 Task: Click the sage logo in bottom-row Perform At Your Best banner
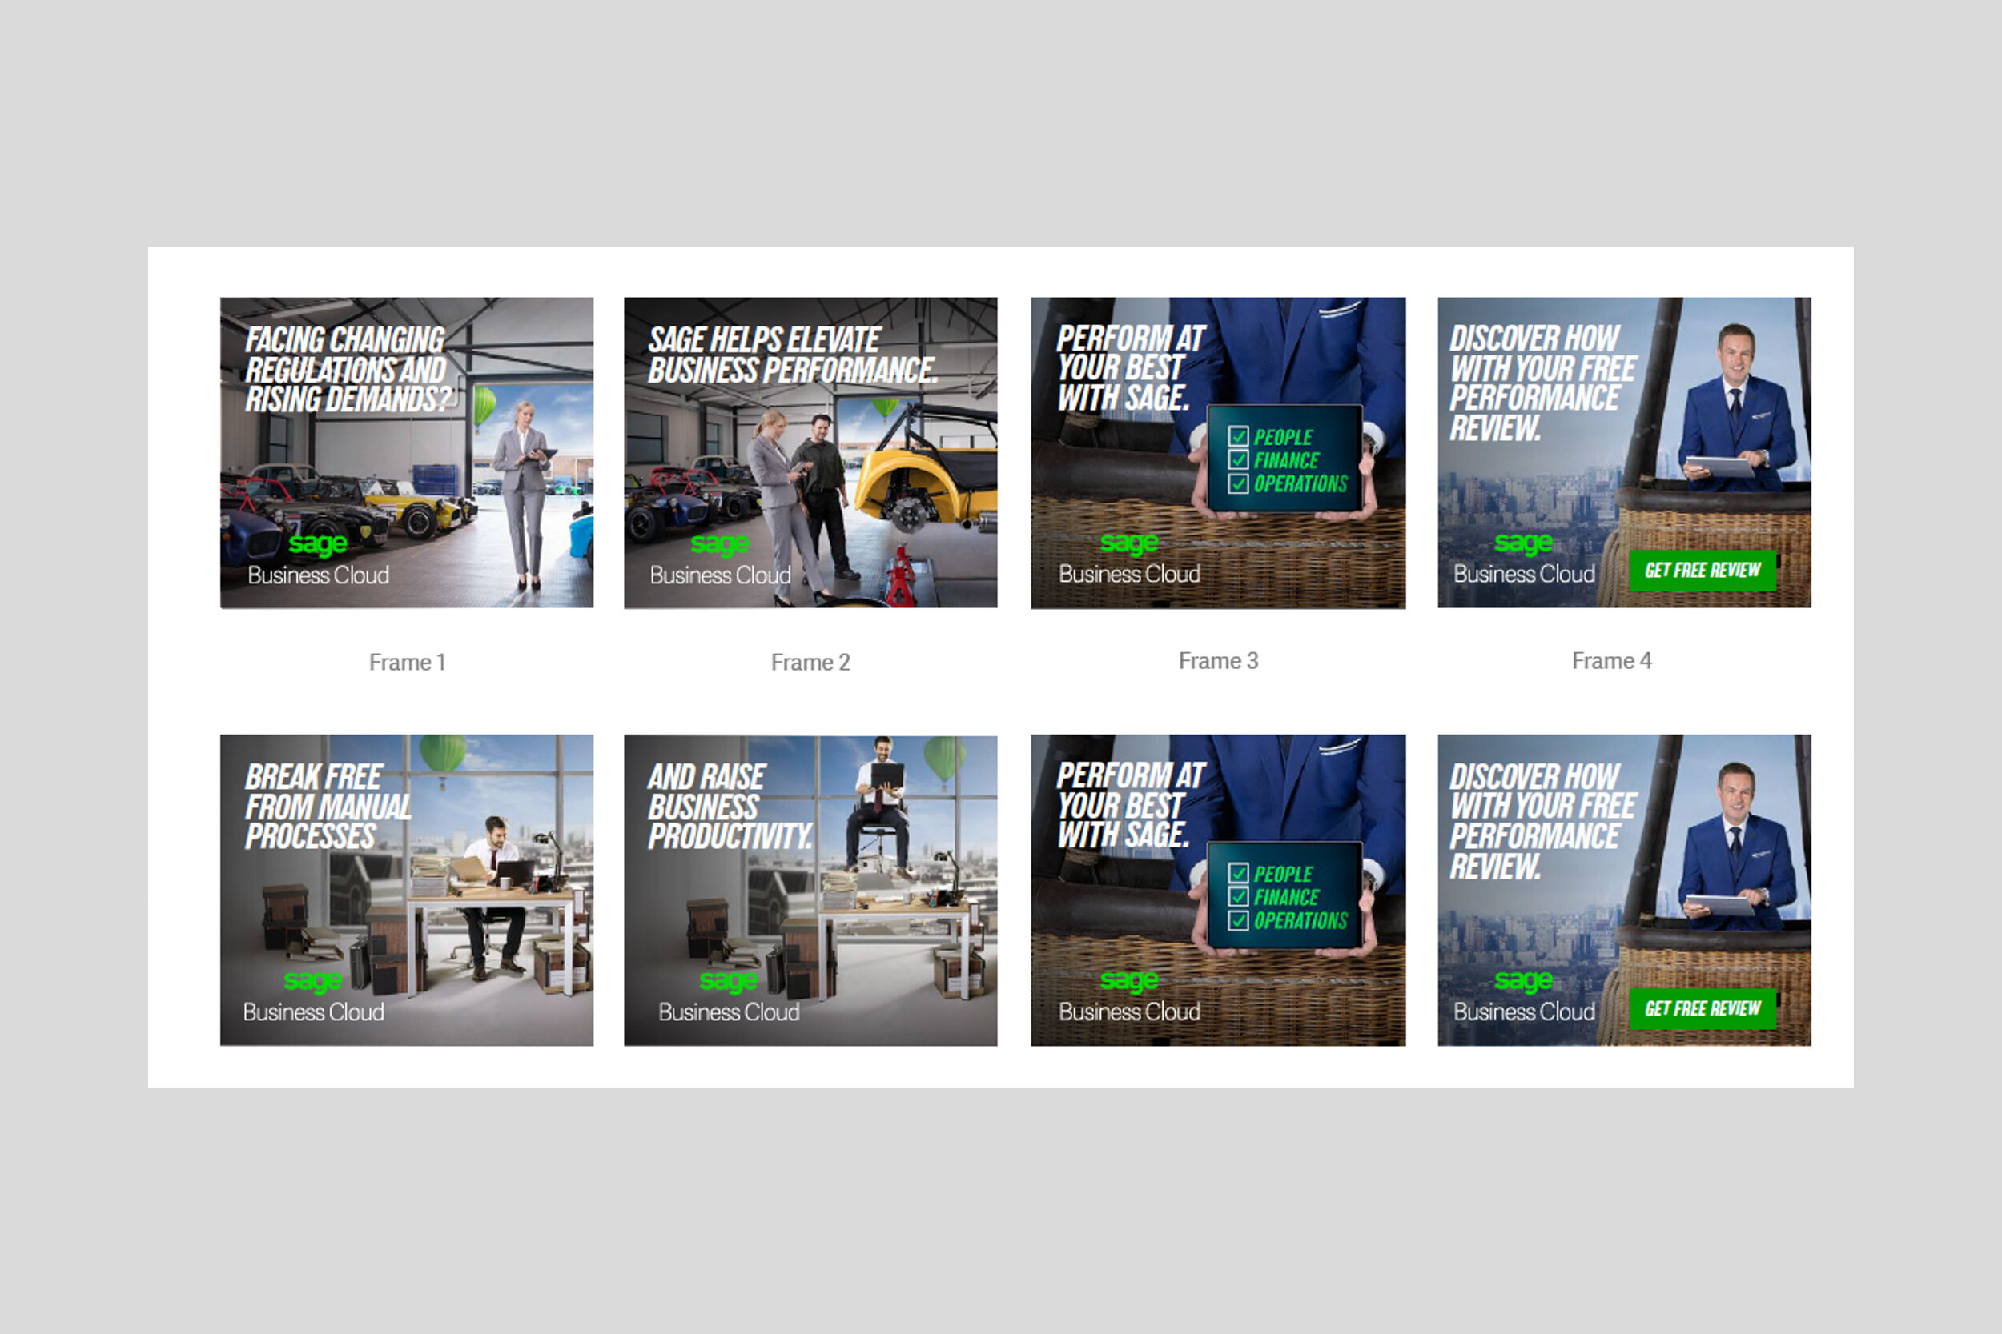[x=1130, y=981]
